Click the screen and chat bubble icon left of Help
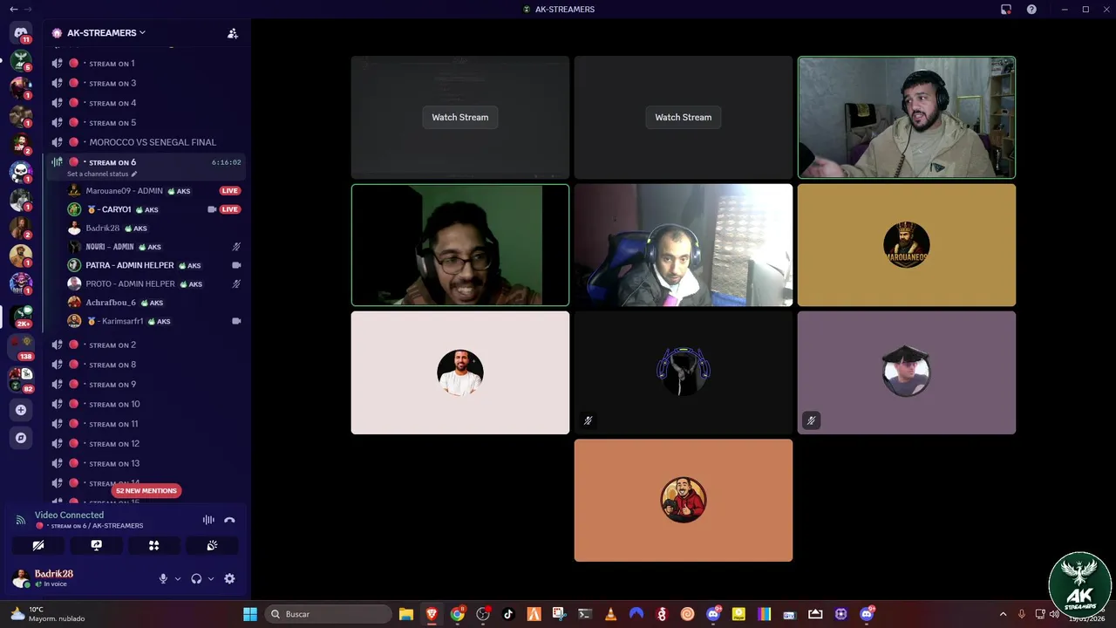 (1006, 10)
